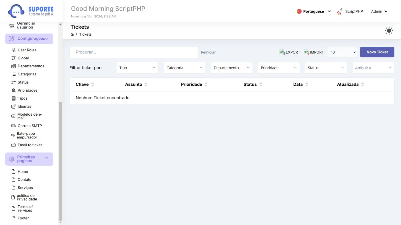This screenshot has width=401, height=225.
Task: Open Prioridades icon in sidebar
Action: click(x=13, y=90)
